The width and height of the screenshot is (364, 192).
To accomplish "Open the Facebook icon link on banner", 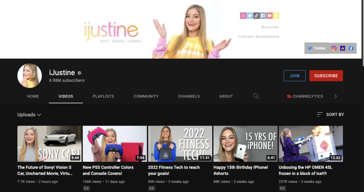I will coord(351,48).
